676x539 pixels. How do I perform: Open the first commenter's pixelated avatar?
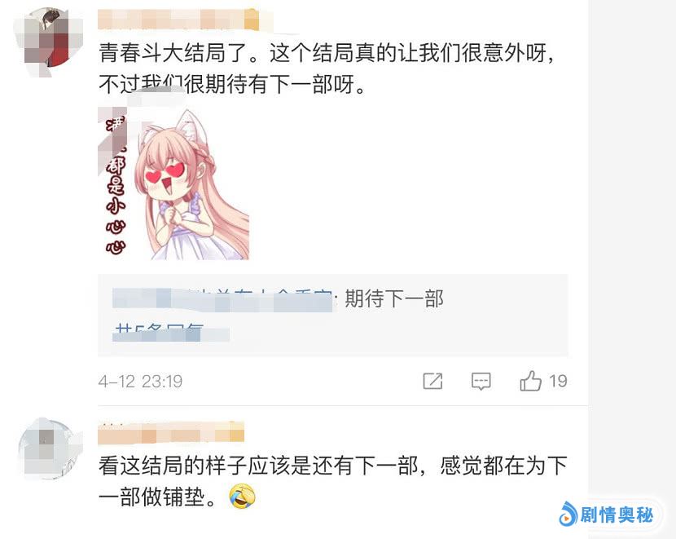pos(46,42)
